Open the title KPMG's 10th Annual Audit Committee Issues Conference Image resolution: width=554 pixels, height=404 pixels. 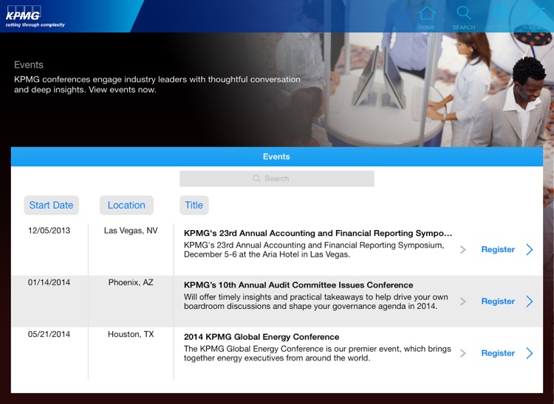[x=298, y=285]
